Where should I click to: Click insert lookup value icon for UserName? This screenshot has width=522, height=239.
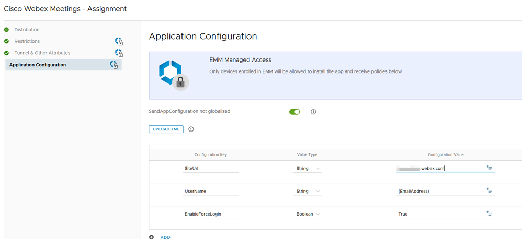[x=490, y=190]
